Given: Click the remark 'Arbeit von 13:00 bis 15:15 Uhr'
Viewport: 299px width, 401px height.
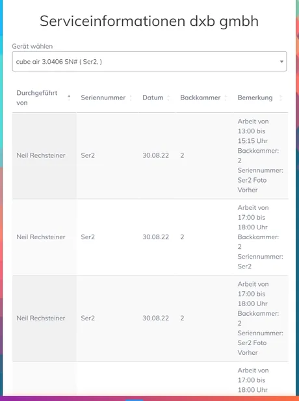Looking at the screenshot, I should [253, 131].
